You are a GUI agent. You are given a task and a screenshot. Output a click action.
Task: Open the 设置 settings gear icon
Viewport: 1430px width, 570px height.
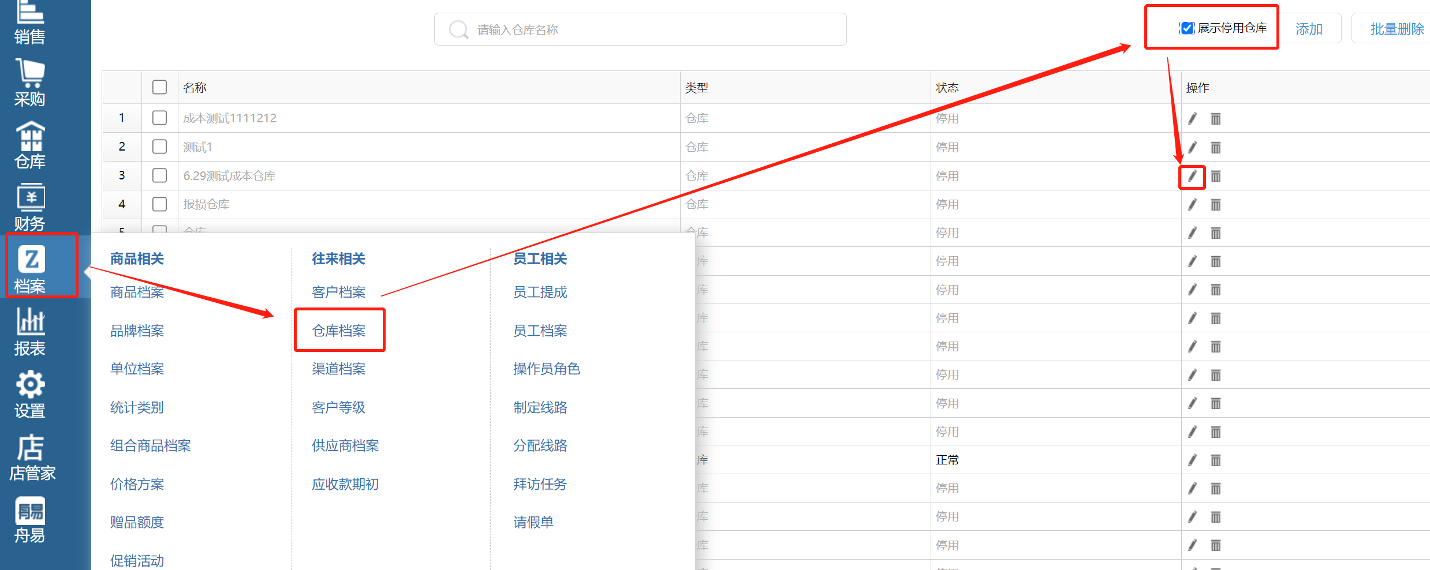click(x=30, y=395)
